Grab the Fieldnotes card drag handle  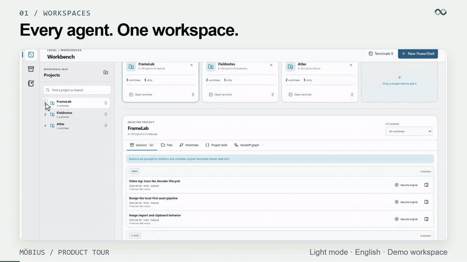click(x=273, y=94)
